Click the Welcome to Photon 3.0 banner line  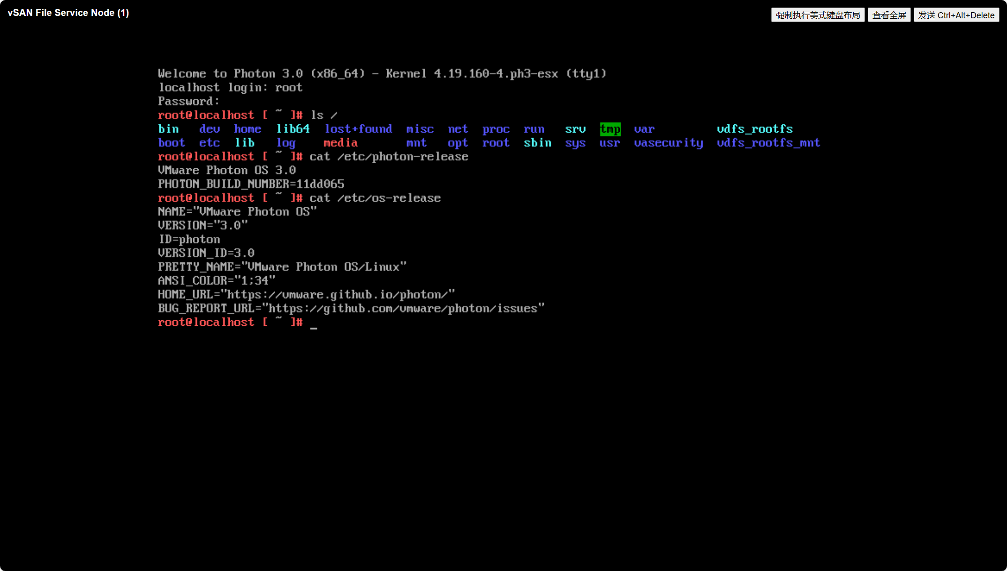(382, 74)
